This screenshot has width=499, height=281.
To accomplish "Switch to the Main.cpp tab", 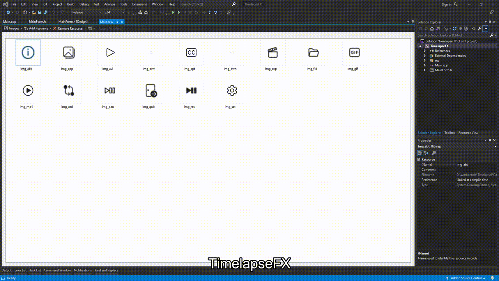I will pos(10,22).
